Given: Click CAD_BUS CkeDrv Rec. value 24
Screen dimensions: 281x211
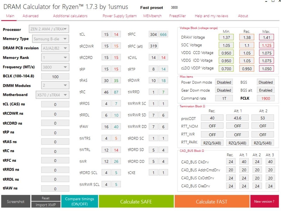Looking at the screenshot, I should (231, 186).
